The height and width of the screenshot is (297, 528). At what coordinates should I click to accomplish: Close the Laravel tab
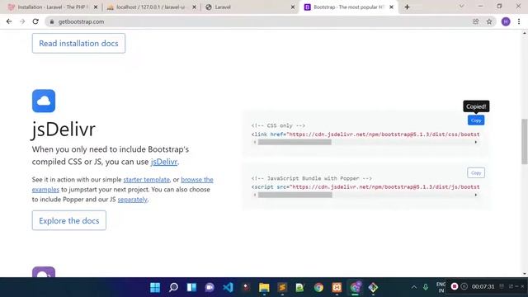click(293, 7)
